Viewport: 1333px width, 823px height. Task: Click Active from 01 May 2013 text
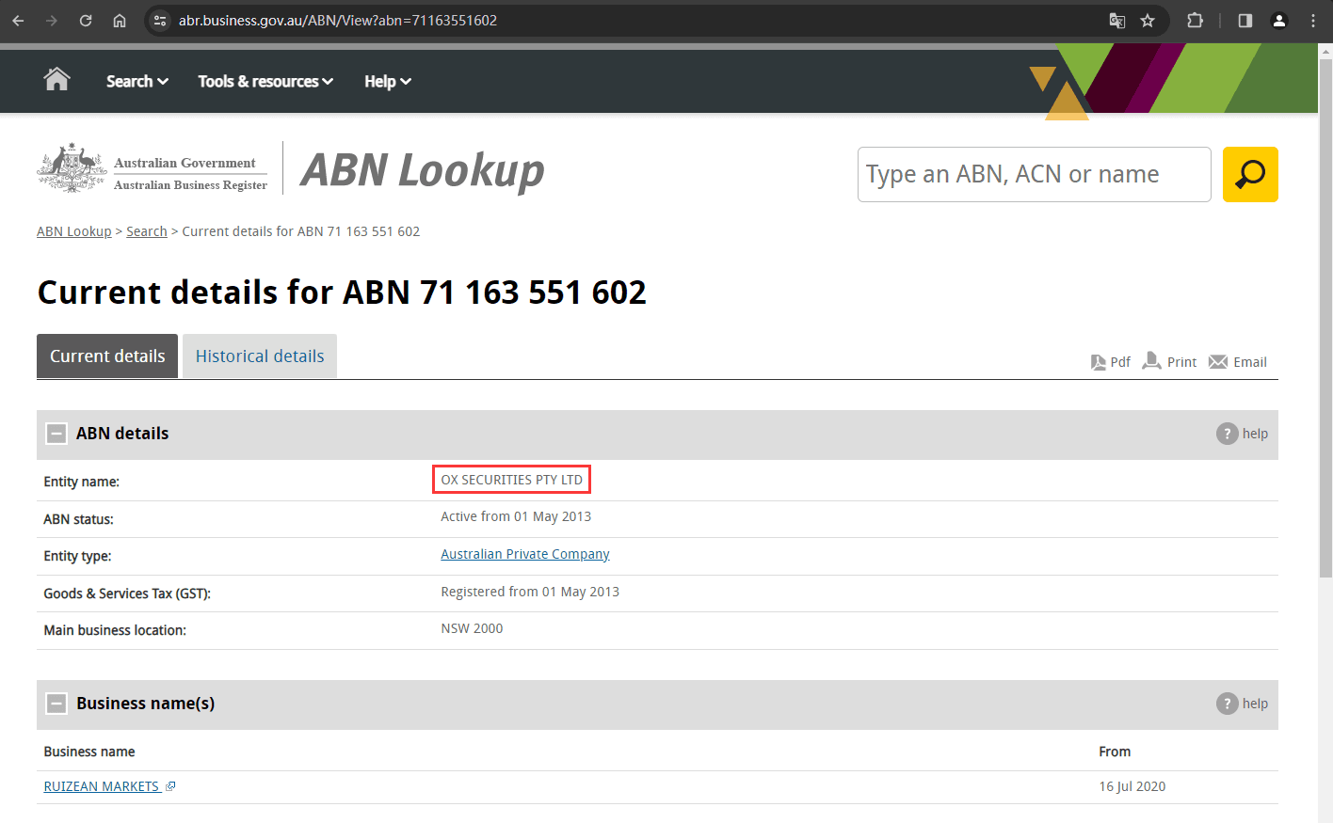click(x=516, y=516)
